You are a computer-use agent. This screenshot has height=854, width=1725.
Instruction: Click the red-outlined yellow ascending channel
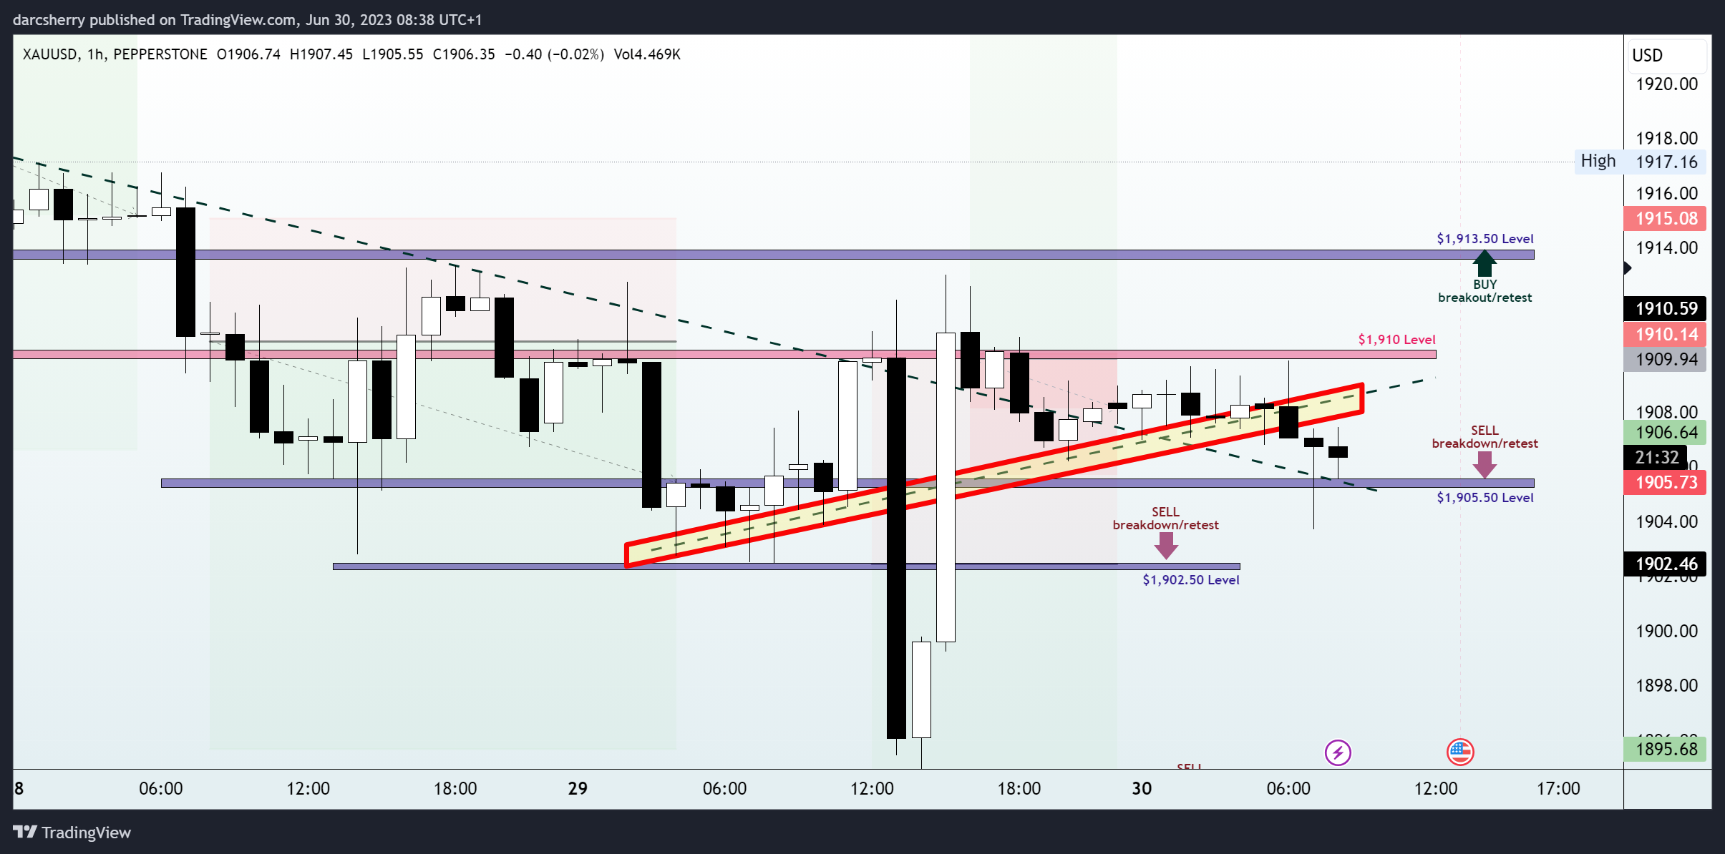[994, 476]
